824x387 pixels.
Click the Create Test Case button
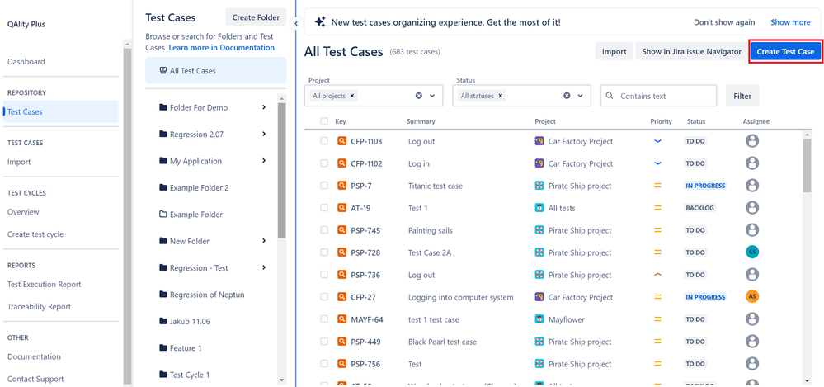coord(785,52)
